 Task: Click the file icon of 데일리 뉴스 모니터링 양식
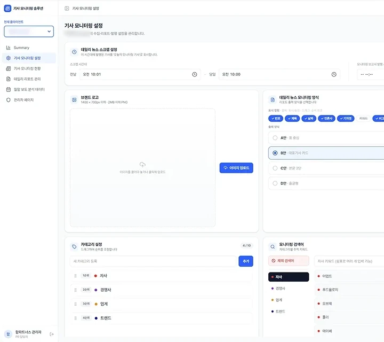pyautogui.click(x=273, y=99)
